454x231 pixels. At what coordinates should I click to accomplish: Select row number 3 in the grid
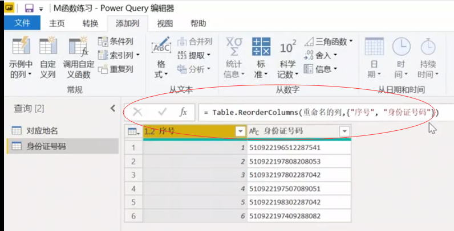pos(133,175)
